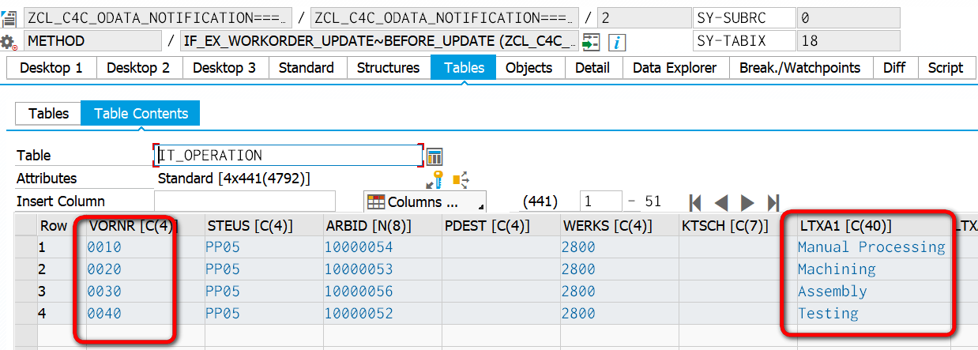This screenshot has width=978, height=350.
Task: Click the SY-TABIX value 18 field
Action: click(848, 41)
